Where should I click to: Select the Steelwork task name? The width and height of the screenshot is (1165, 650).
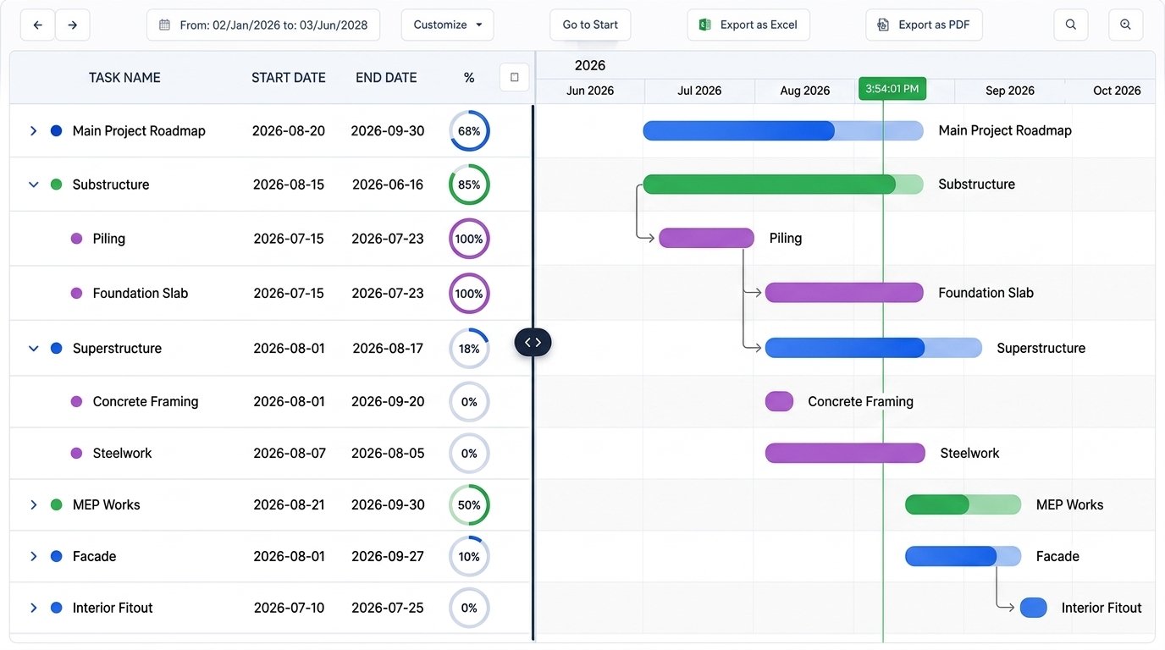[x=123, y=454]
